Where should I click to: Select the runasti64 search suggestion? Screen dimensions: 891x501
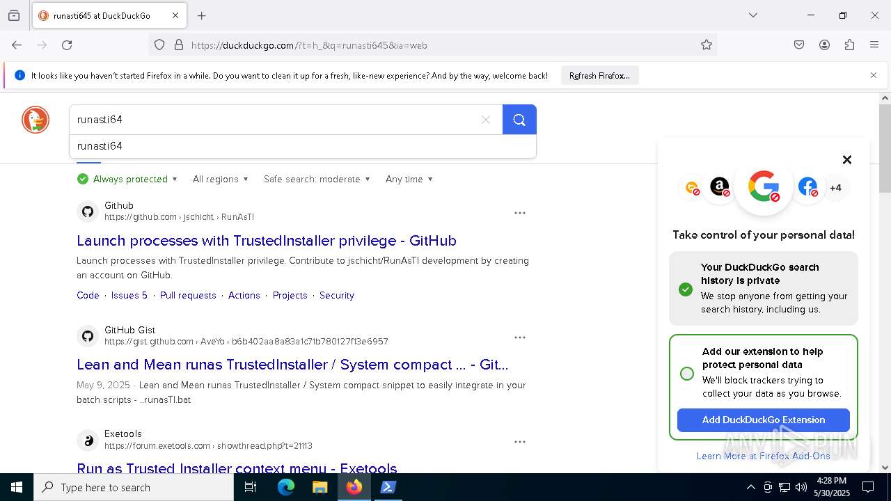[x=303, y=146]
